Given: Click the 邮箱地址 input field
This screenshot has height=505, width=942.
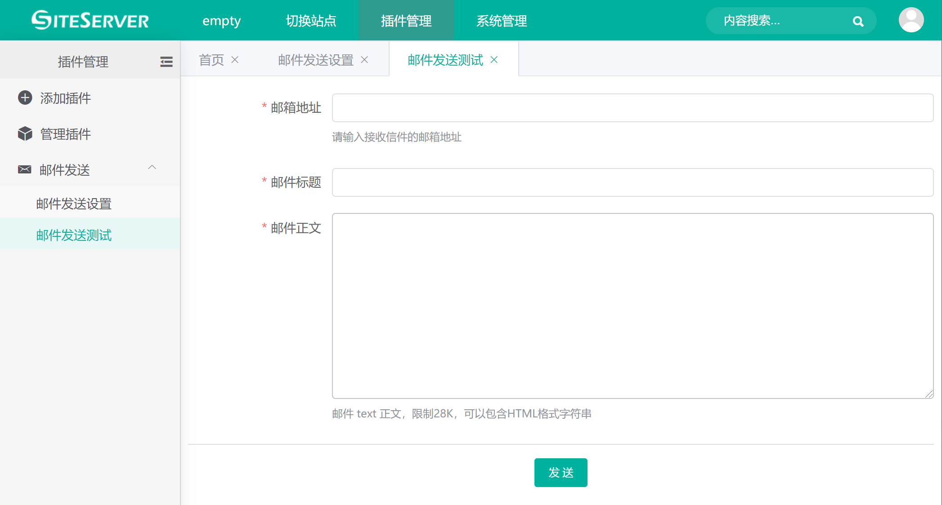Looking at the screenshot, I should [632, 108].
